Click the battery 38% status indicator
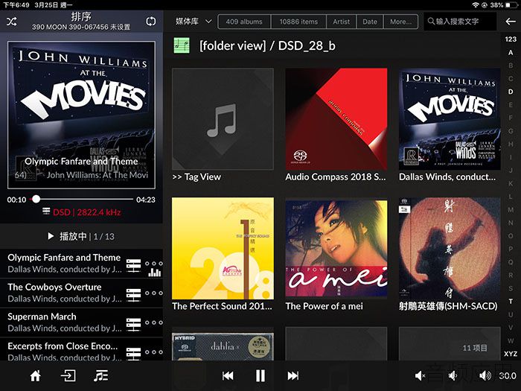Image resolution: width=521 pixels, height=391 pixels. (504, 5)
